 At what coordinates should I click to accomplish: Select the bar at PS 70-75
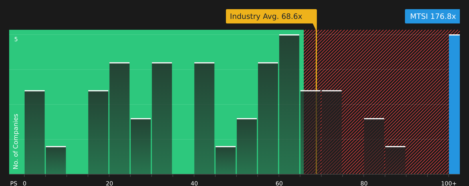tap(332, 132)
